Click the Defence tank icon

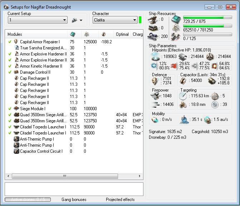[x=155, y=81]
